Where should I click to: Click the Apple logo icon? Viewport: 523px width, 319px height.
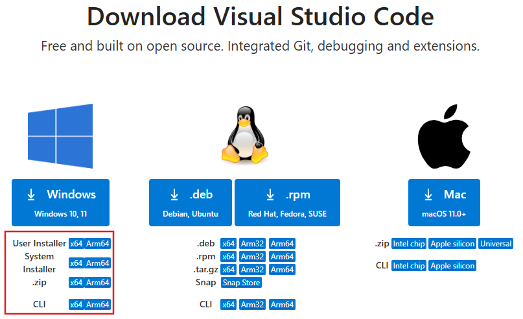[x=443, y=135]
